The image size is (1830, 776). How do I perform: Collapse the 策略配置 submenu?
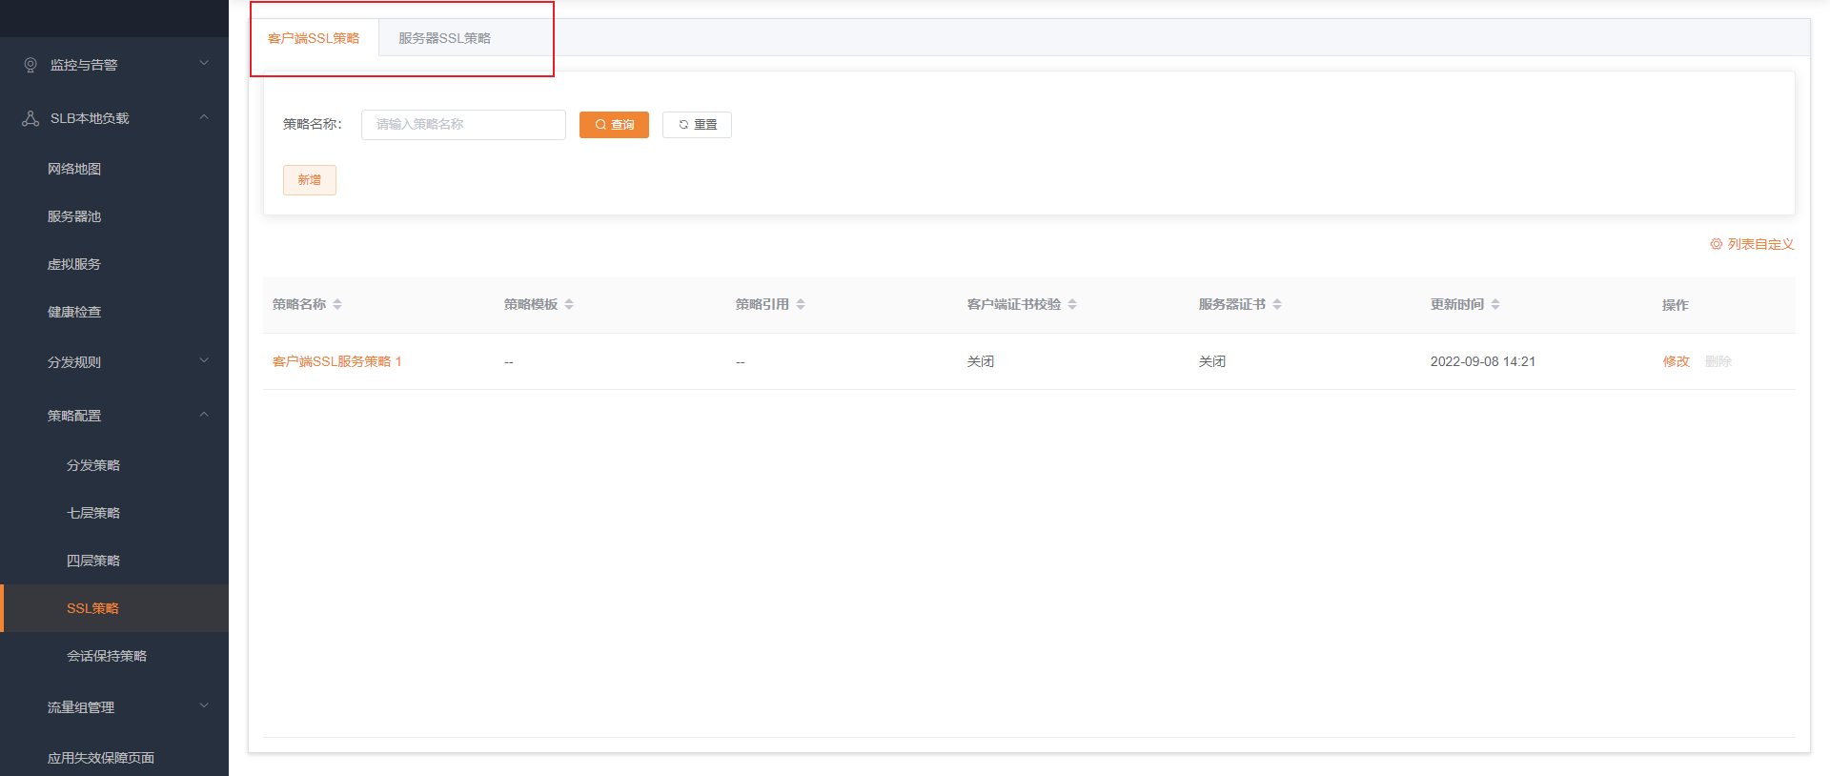point(203,415)
